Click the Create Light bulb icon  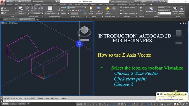tap(91, 9)
